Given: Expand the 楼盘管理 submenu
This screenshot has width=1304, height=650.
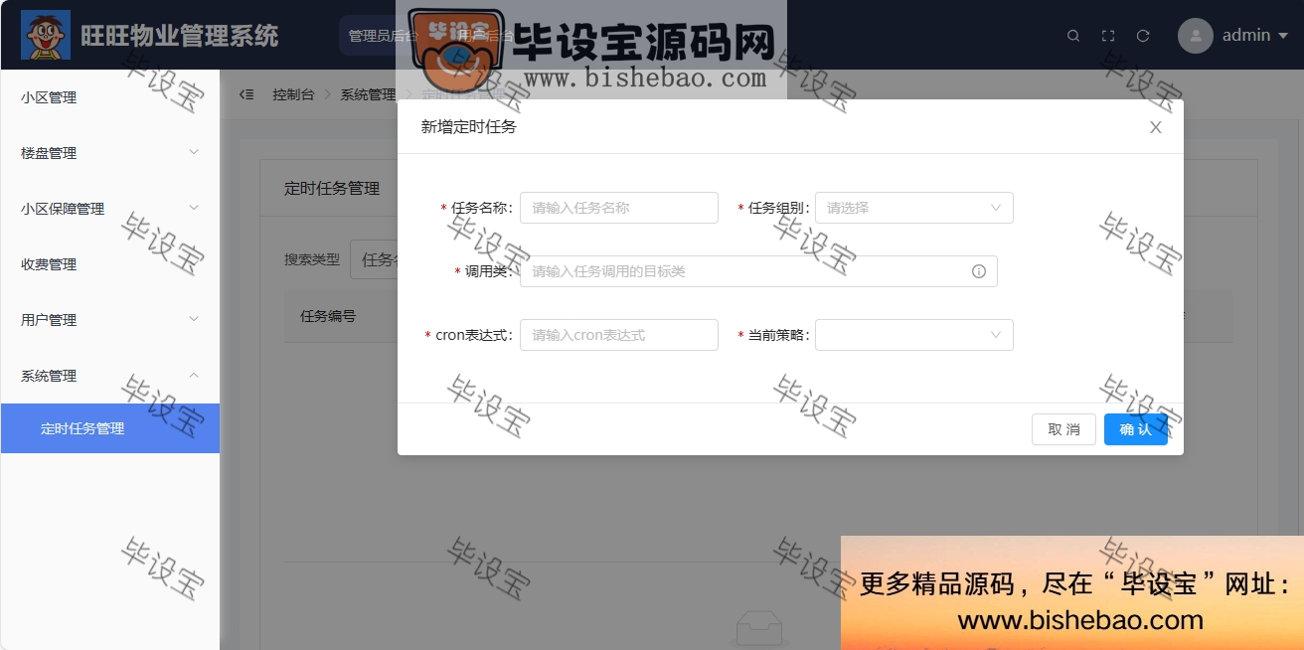Looking at the screenshot, I should click(x=109, y=153).
